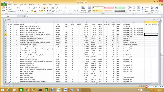Click the red Font Color swatch
The image size is (164, 92).
(x=35, y=11)
